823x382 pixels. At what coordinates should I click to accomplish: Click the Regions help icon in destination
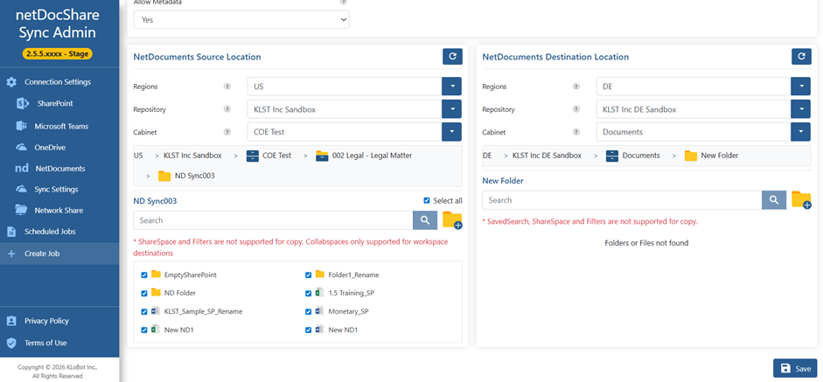[576, 87]
